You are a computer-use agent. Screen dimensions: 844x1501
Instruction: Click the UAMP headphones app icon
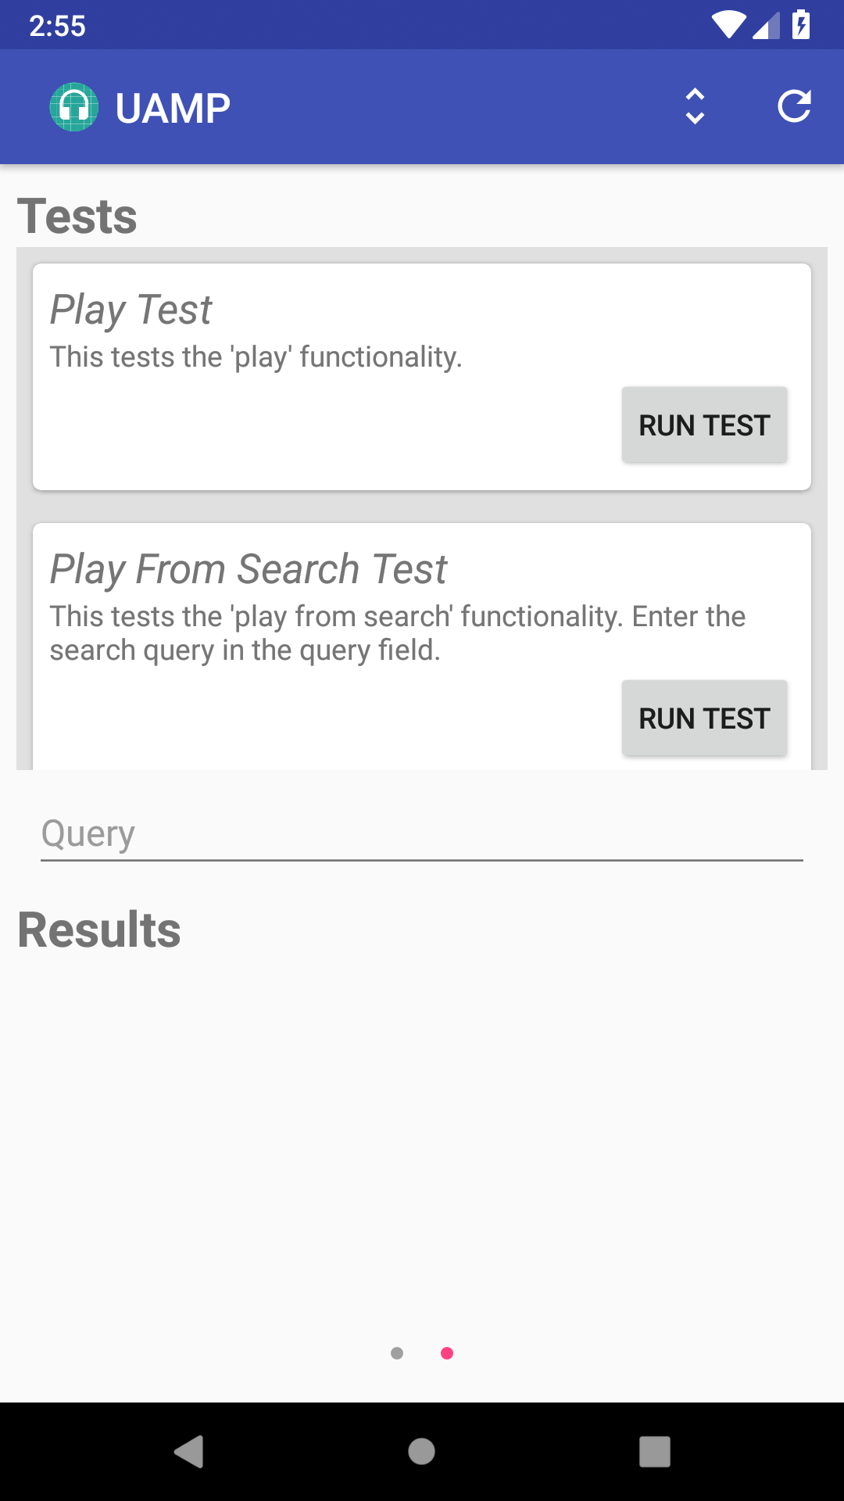click(74, 106)
